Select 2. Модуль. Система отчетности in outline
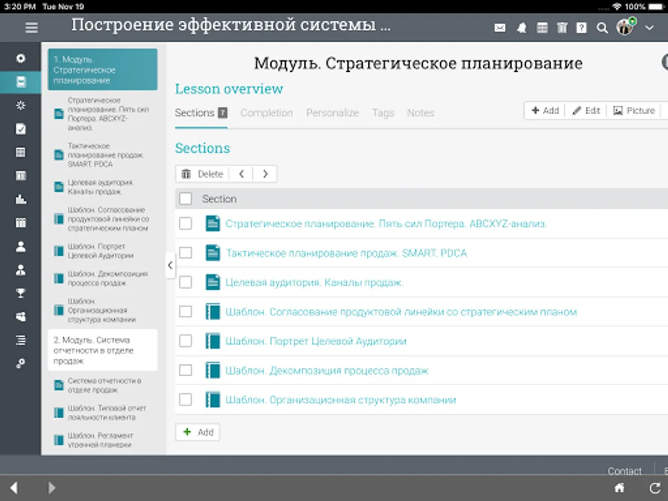668x501 pixels. (102, 350)
